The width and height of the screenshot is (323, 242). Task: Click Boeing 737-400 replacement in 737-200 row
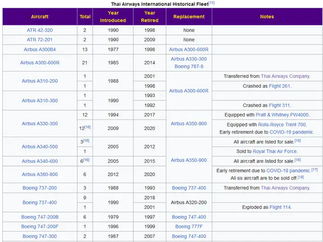point(189,188)
